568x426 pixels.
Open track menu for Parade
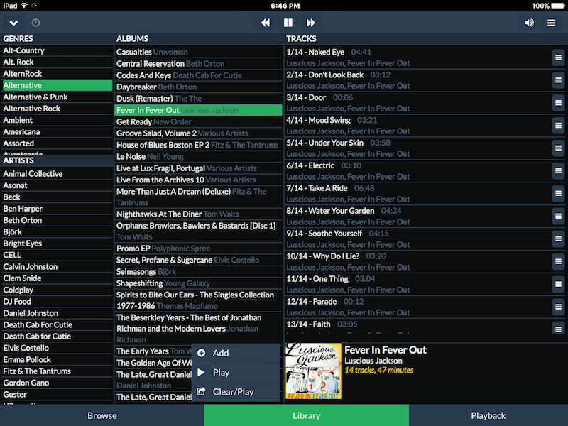(x=558, y=307)
